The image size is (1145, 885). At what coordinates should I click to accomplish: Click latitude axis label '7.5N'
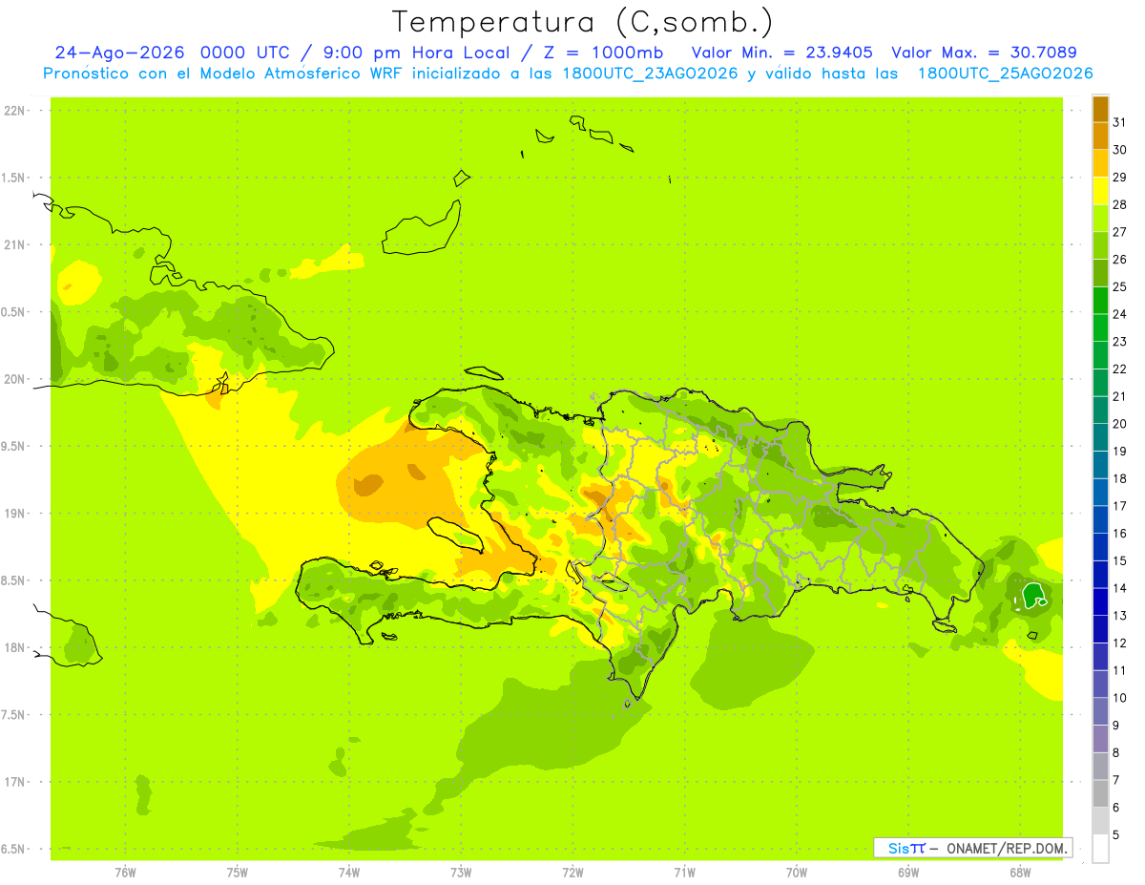click(15, 715)
